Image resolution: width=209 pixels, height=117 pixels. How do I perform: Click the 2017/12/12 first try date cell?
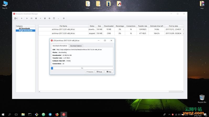(x=173, y=29)
